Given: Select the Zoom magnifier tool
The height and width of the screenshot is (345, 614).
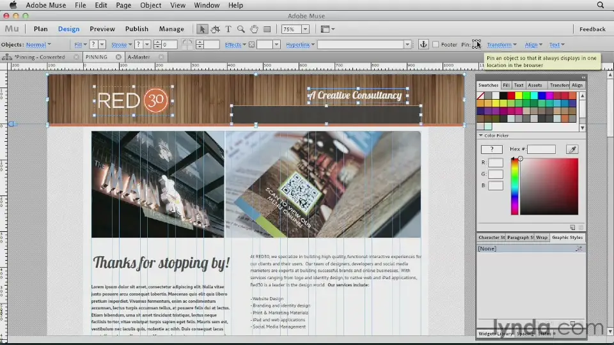Looking at the screenshot, I should [x=241, y=29].
